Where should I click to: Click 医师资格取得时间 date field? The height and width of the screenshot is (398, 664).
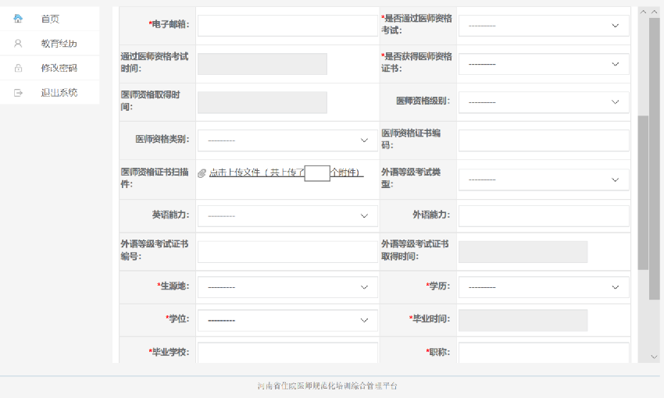tap(262, 102)
